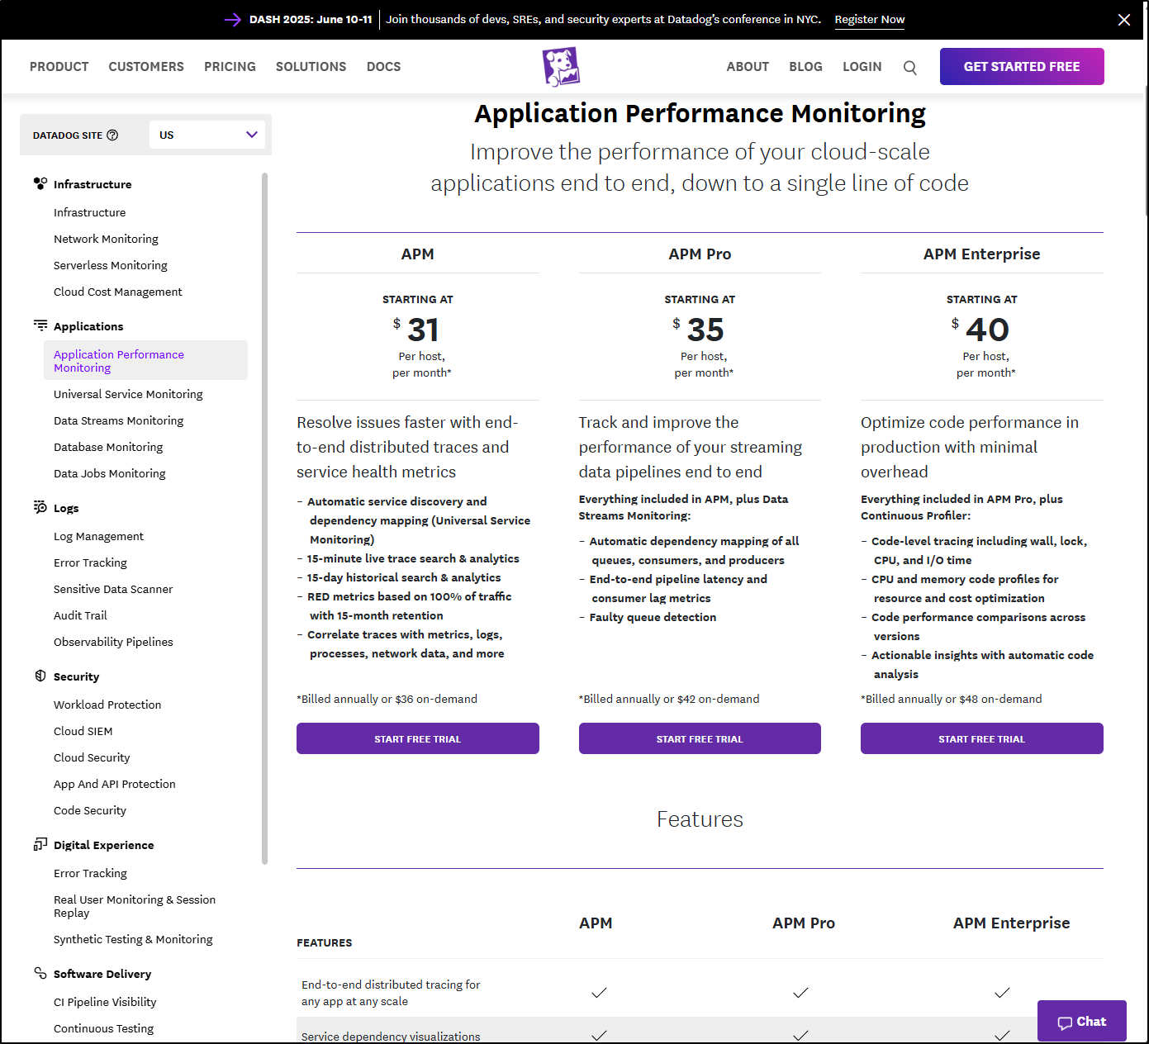Select Data Streams Monitoring

tap(118, 420)
